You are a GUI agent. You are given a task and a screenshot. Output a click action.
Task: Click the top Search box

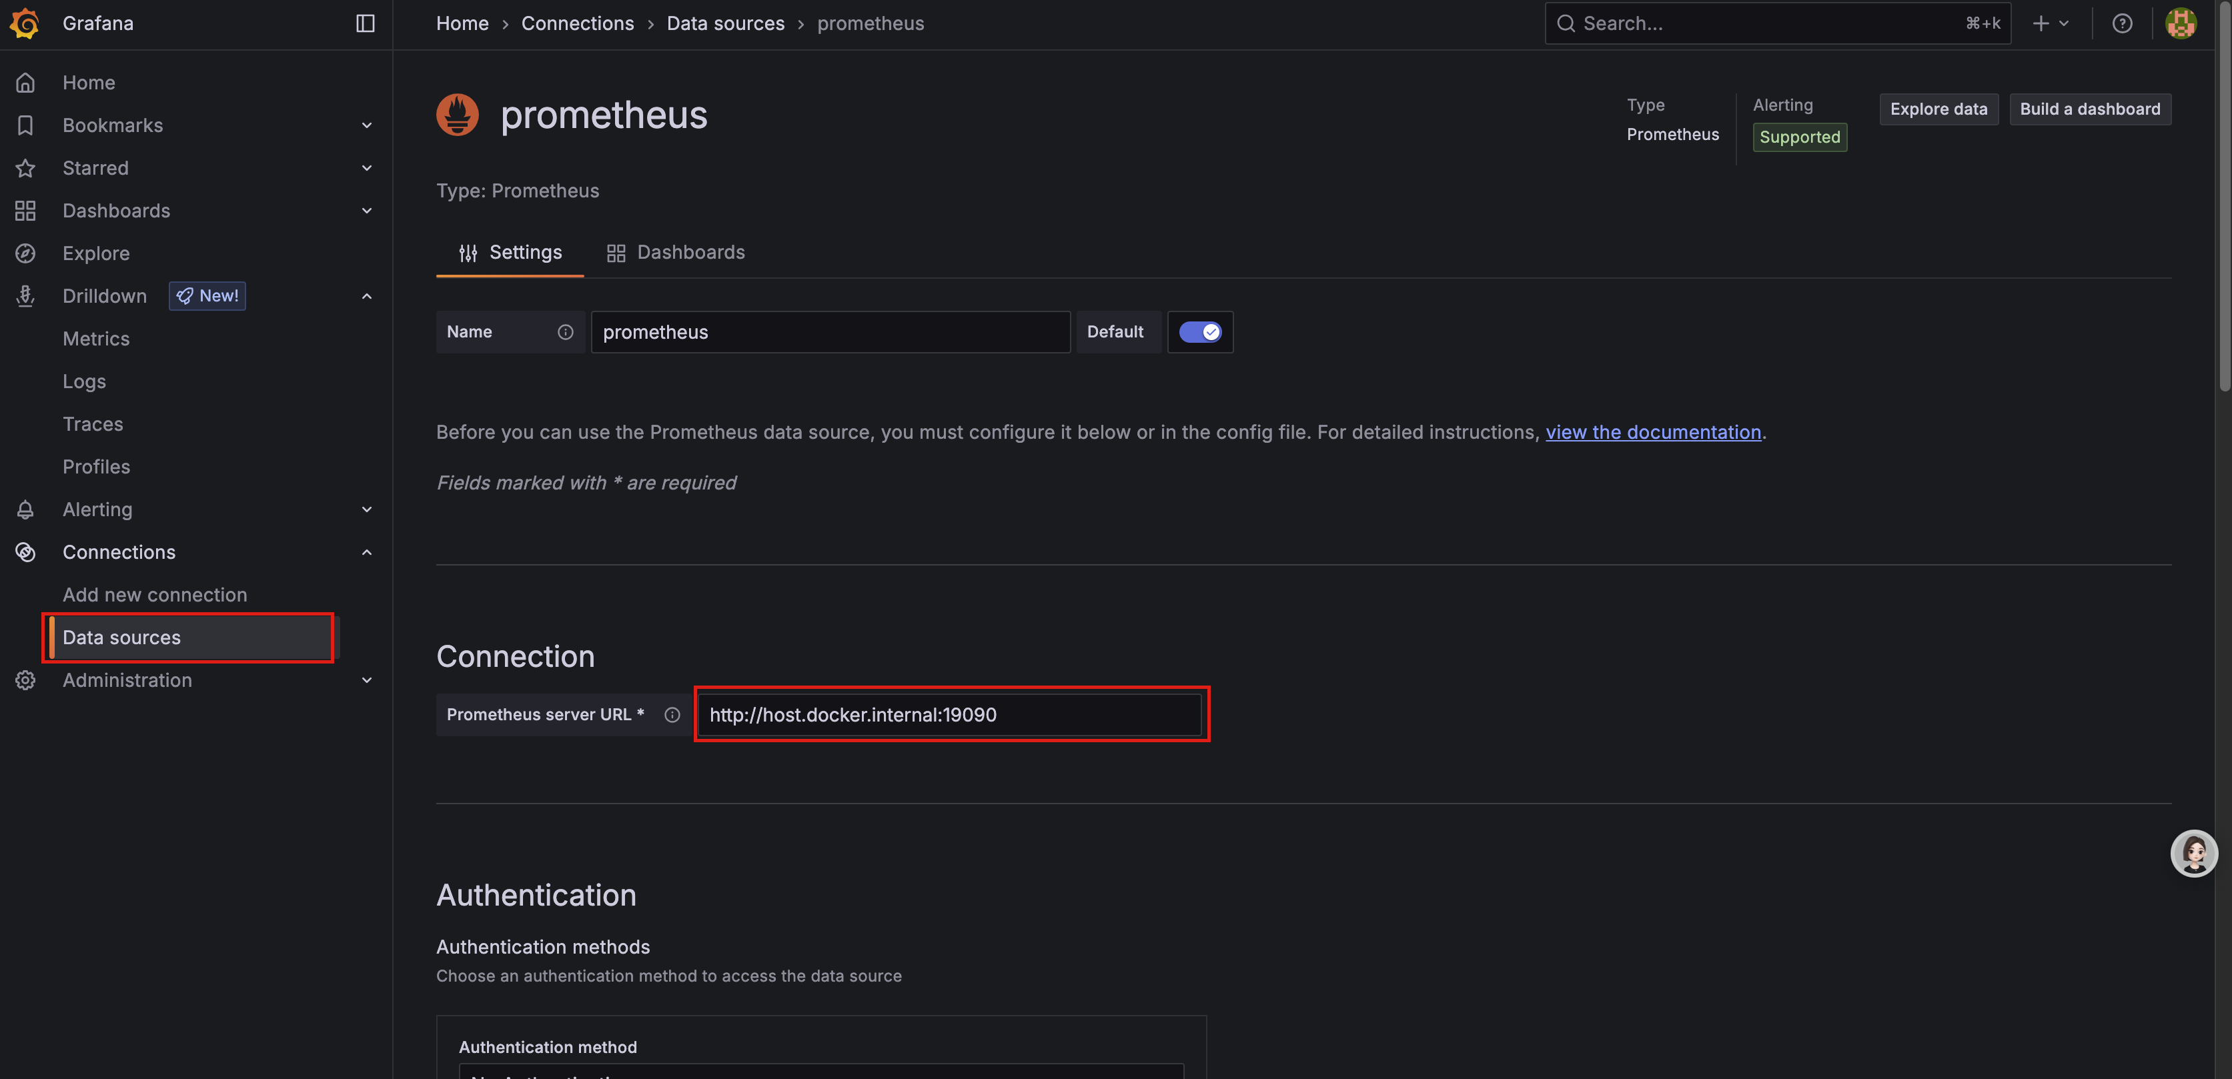coord(1777,23)
